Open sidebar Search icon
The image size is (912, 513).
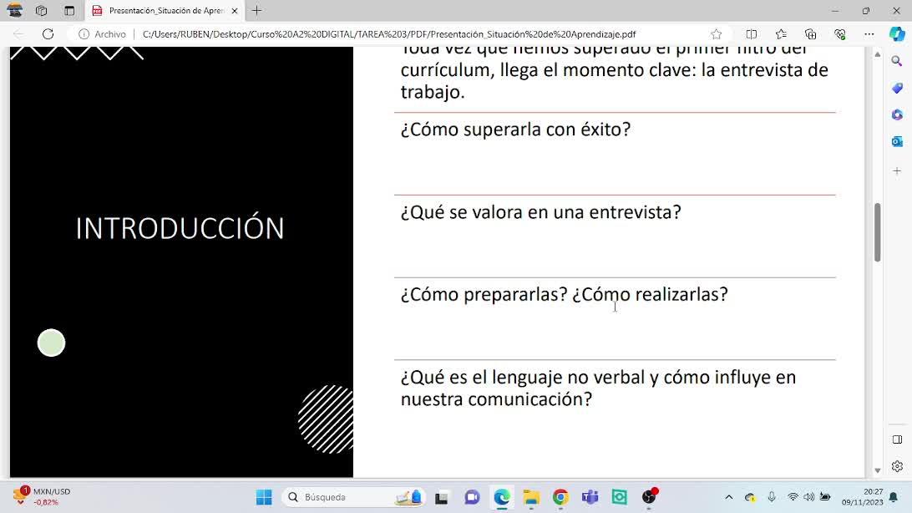tap(897, 61)
